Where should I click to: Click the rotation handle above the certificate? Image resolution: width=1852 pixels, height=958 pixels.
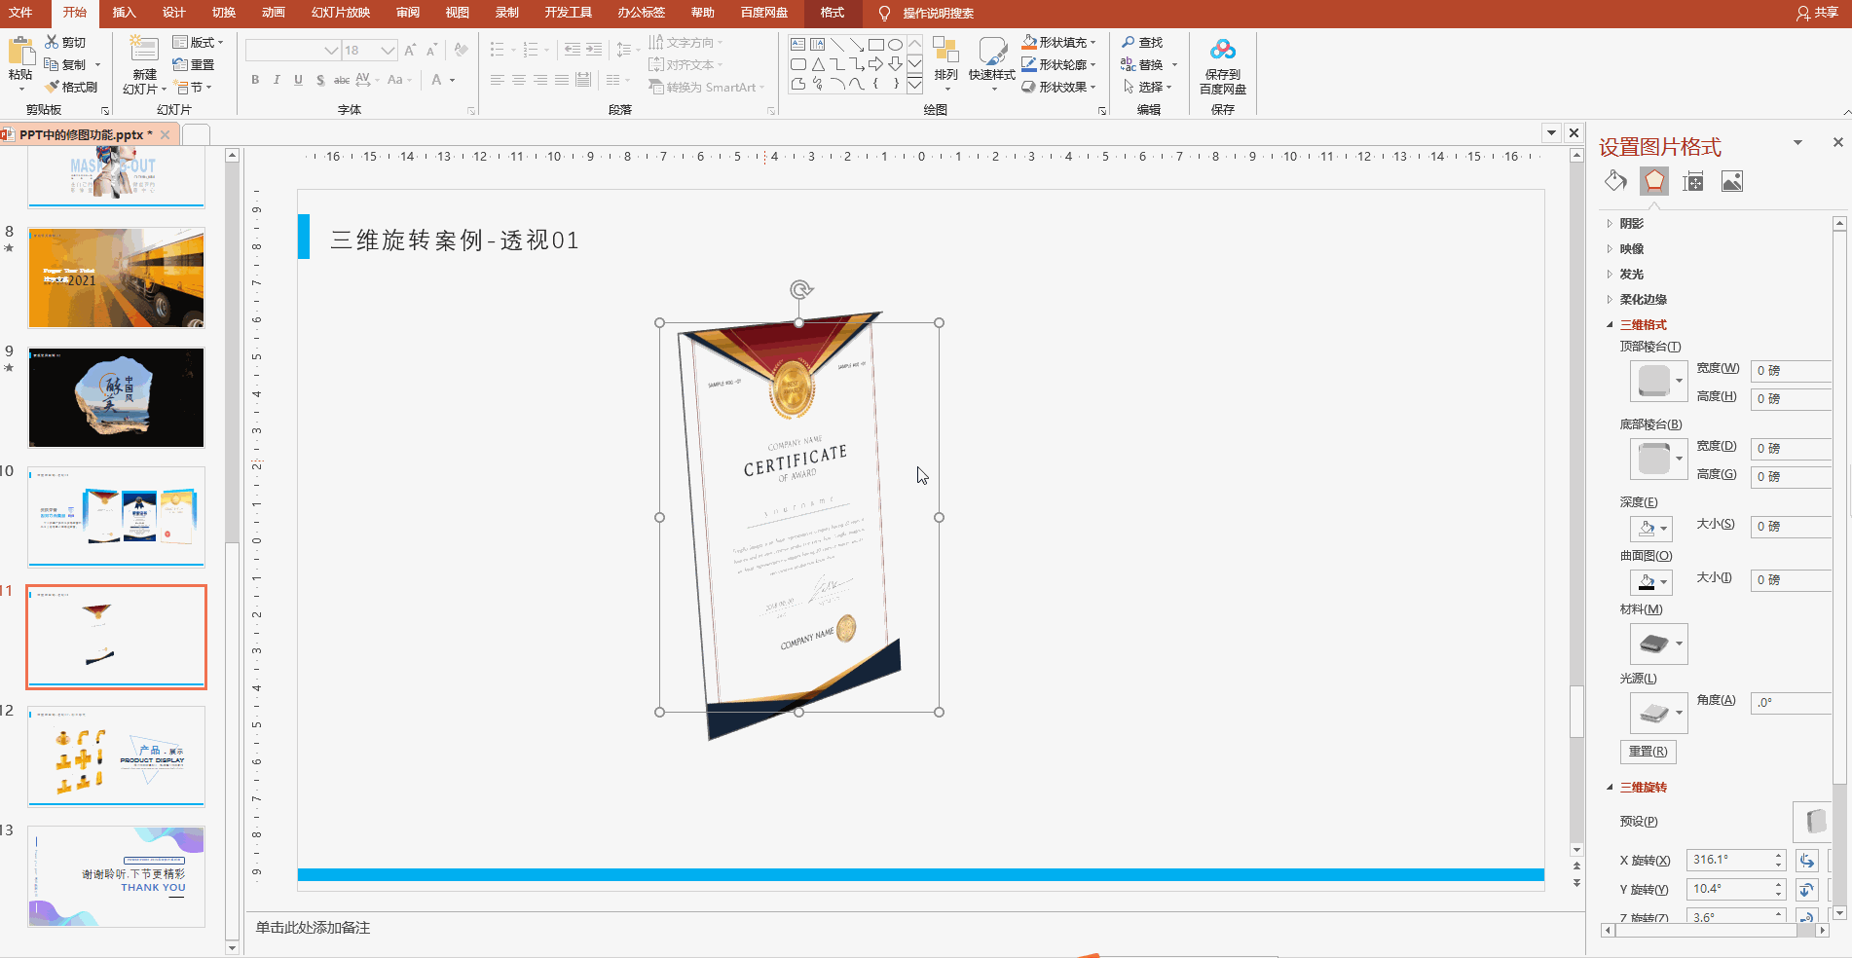(x=800, y=289)
